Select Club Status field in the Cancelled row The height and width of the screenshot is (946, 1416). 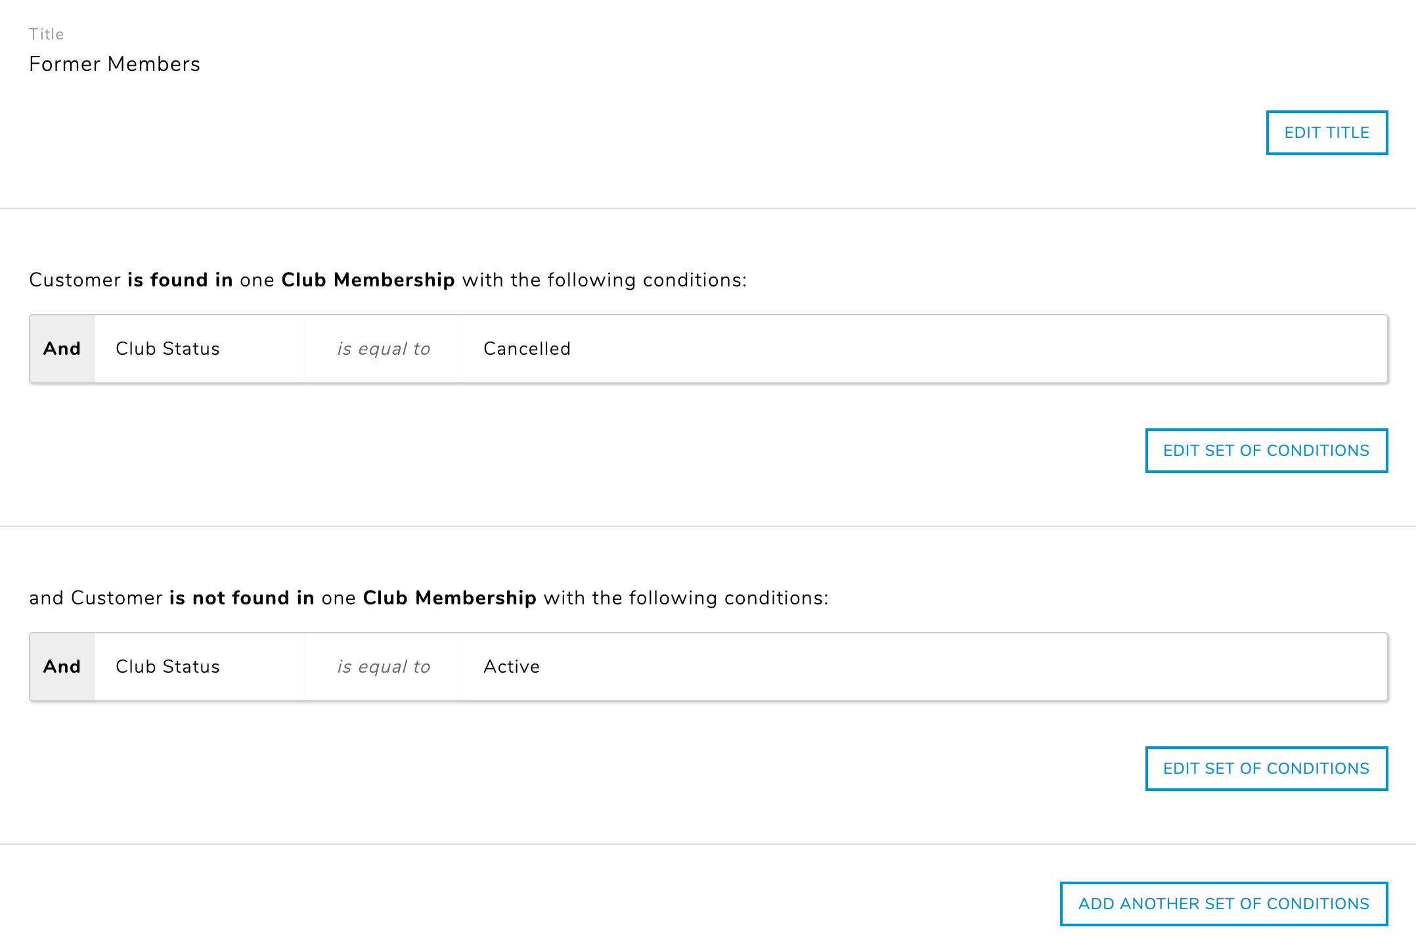click(167, 349)
